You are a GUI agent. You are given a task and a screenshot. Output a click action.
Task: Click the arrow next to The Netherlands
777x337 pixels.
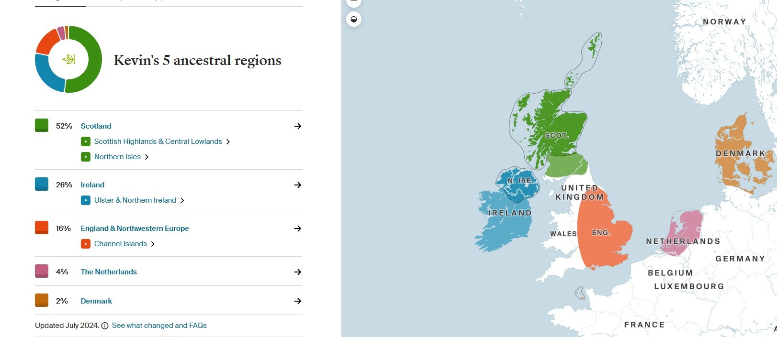[298, 272]
